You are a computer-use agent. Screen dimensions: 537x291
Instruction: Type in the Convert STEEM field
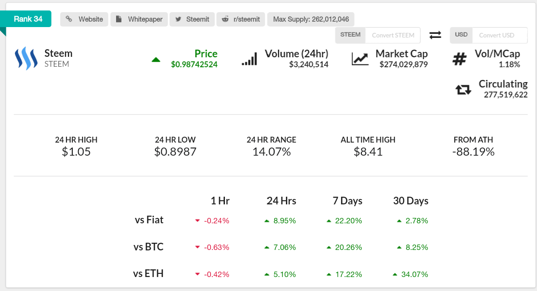point(393,35)
